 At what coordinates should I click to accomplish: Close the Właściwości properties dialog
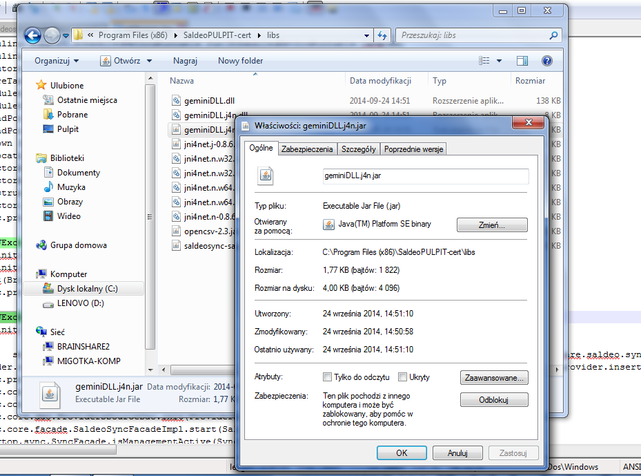[x=529, y=122]
